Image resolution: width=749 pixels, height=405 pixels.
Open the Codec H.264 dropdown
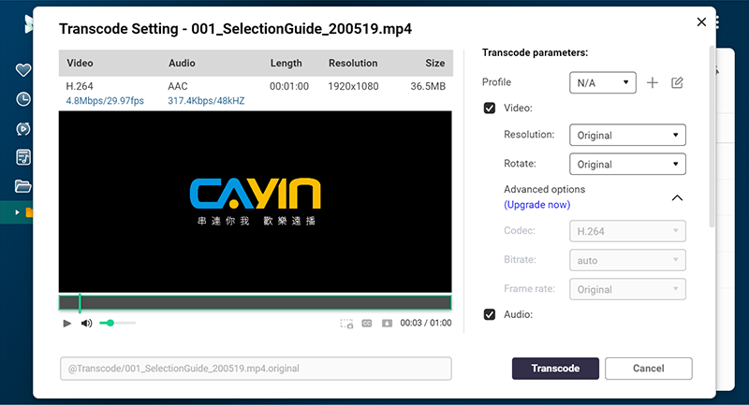627,231
